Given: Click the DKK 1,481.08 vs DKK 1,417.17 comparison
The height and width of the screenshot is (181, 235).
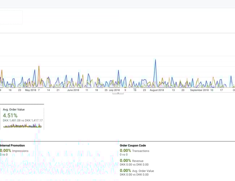Looking at the screenshot, I should (x=23, y=121).
